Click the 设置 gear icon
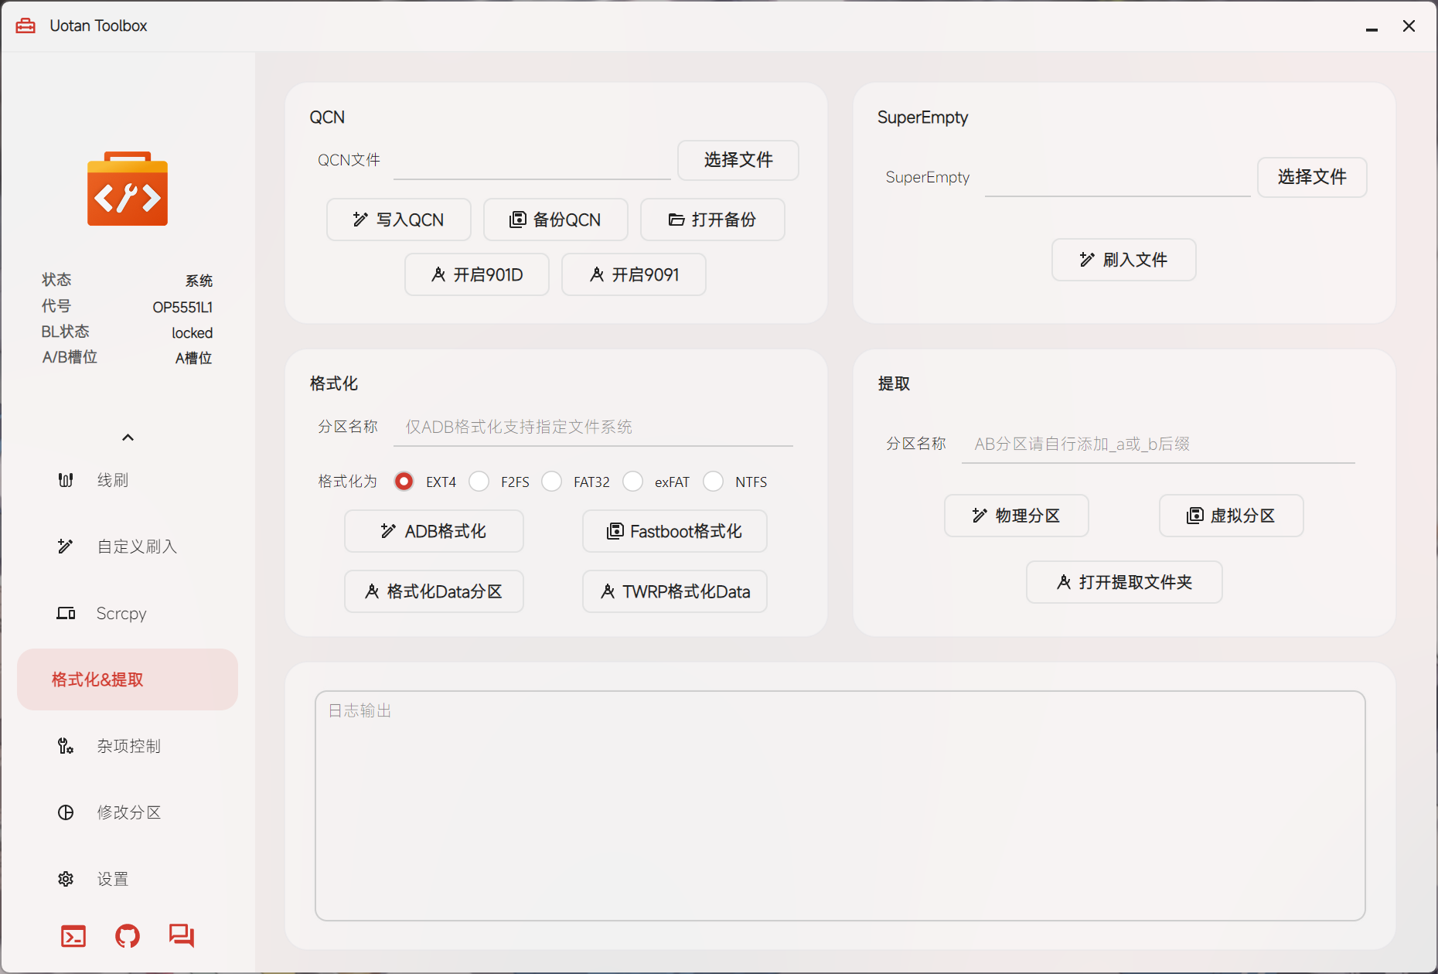The height and width of the screenshot is (974, 1438). click(x=66, y=879)
